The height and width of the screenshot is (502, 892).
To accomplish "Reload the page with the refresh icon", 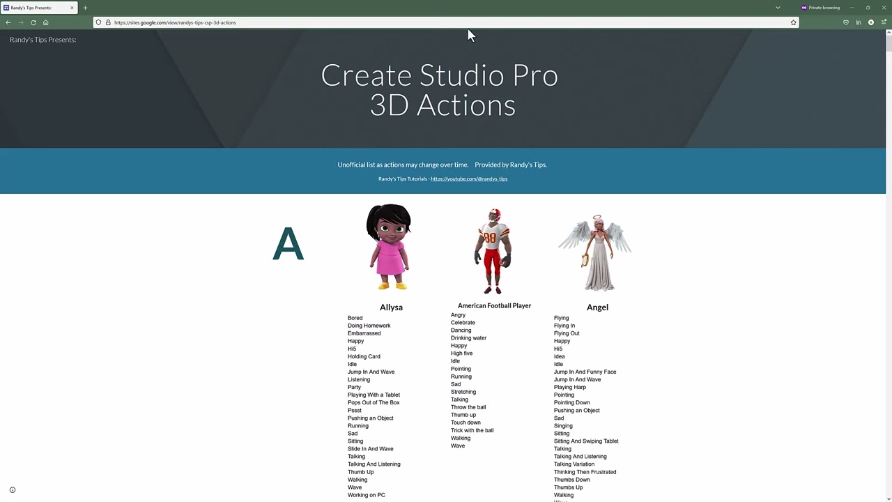I will pos(33,22).
